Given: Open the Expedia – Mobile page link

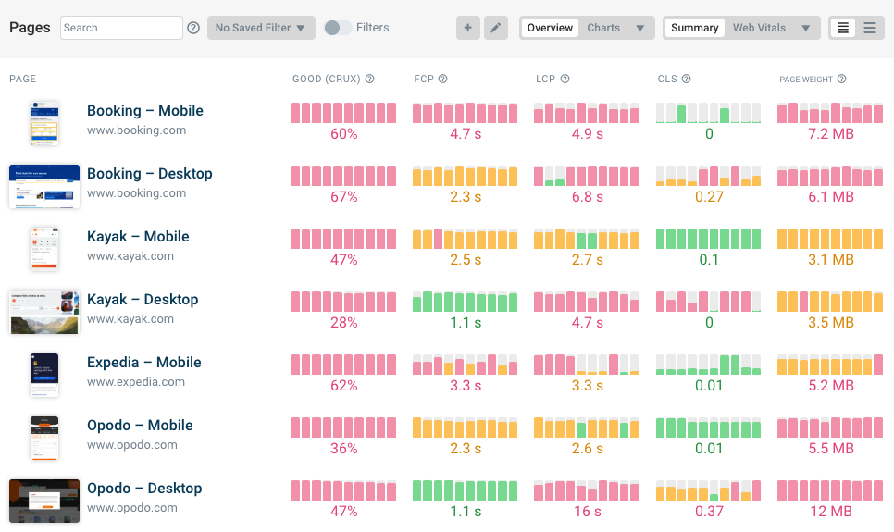Looking at the screenshot, I should click(x=143, y=362).
